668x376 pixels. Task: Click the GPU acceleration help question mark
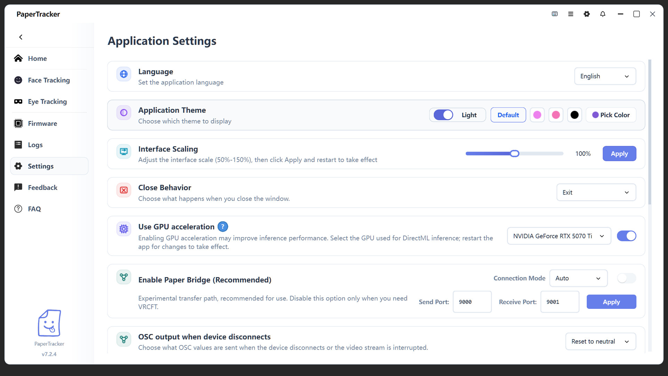223,227
